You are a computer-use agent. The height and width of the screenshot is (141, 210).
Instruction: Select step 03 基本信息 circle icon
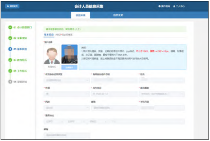[x=10, y=49]
